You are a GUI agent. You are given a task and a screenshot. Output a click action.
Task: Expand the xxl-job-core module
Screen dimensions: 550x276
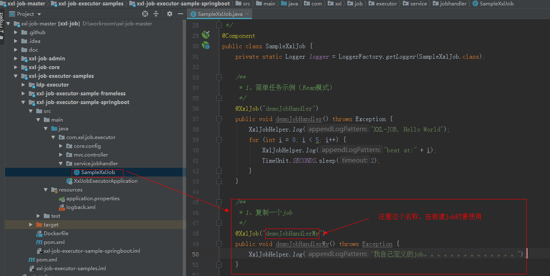click(16, 67)
